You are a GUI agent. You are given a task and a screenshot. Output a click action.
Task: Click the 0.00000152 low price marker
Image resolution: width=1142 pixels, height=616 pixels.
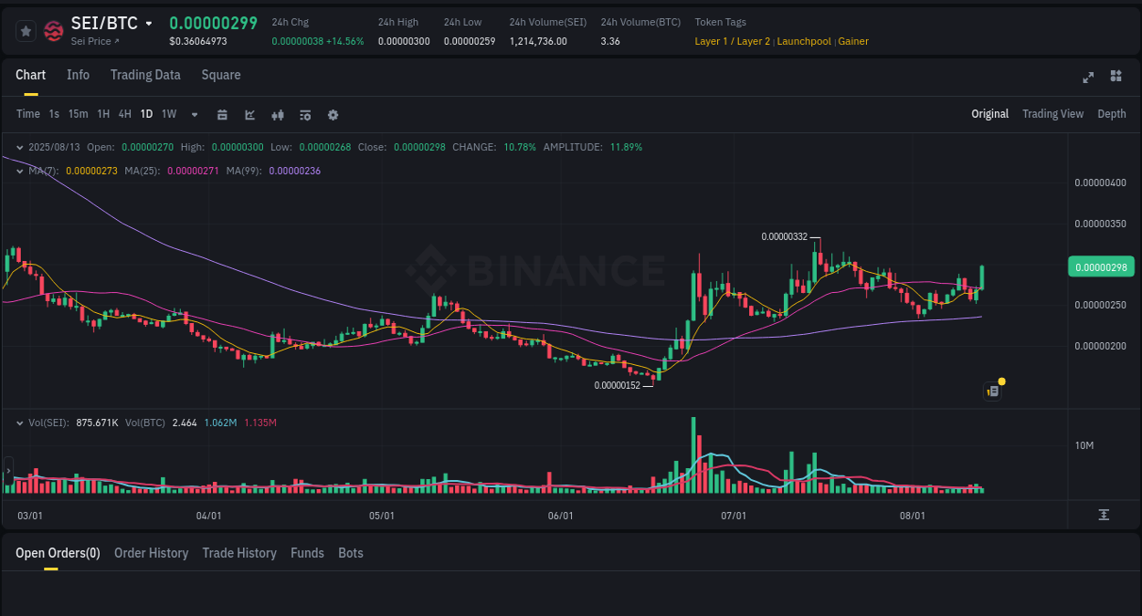(x=618, y=385)
